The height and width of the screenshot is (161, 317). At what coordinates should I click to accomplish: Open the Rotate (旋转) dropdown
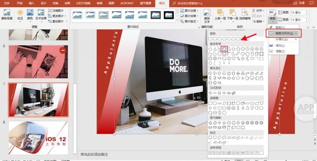258,21
